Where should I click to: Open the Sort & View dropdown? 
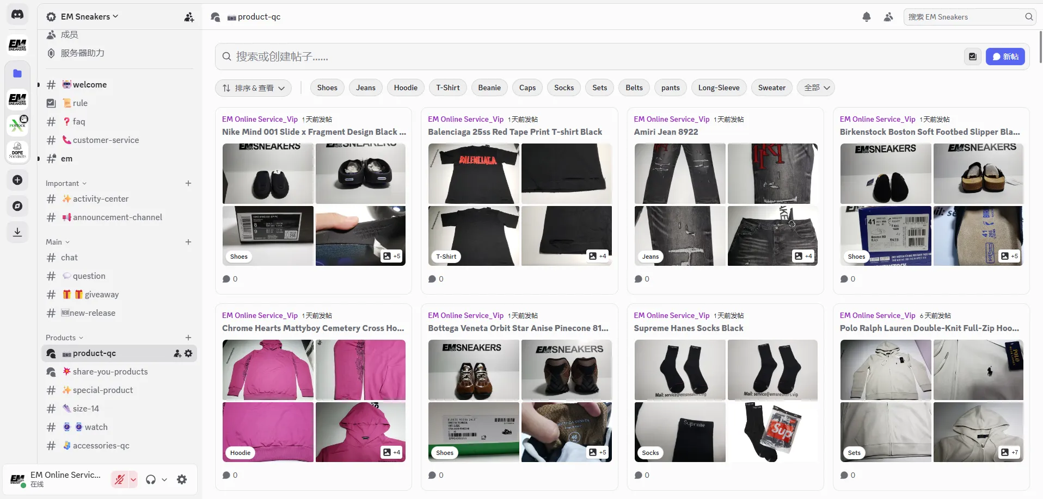pyautogui.click(x=254, y=88)
